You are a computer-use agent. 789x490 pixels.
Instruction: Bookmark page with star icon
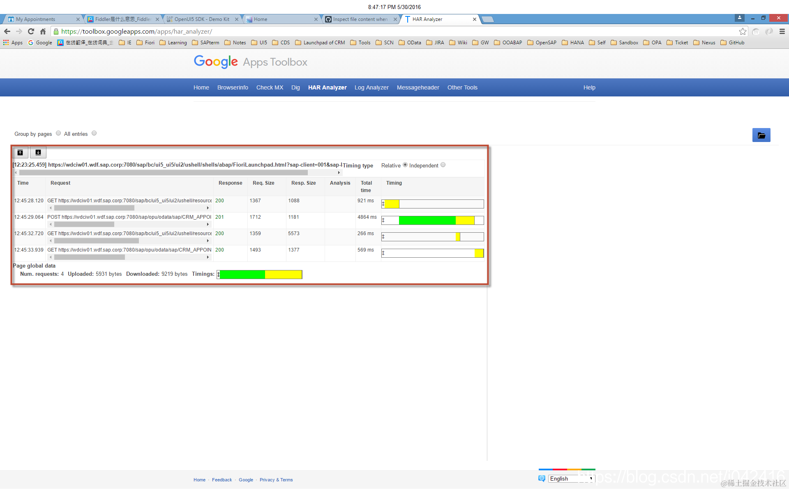click(x=742, y=32)
